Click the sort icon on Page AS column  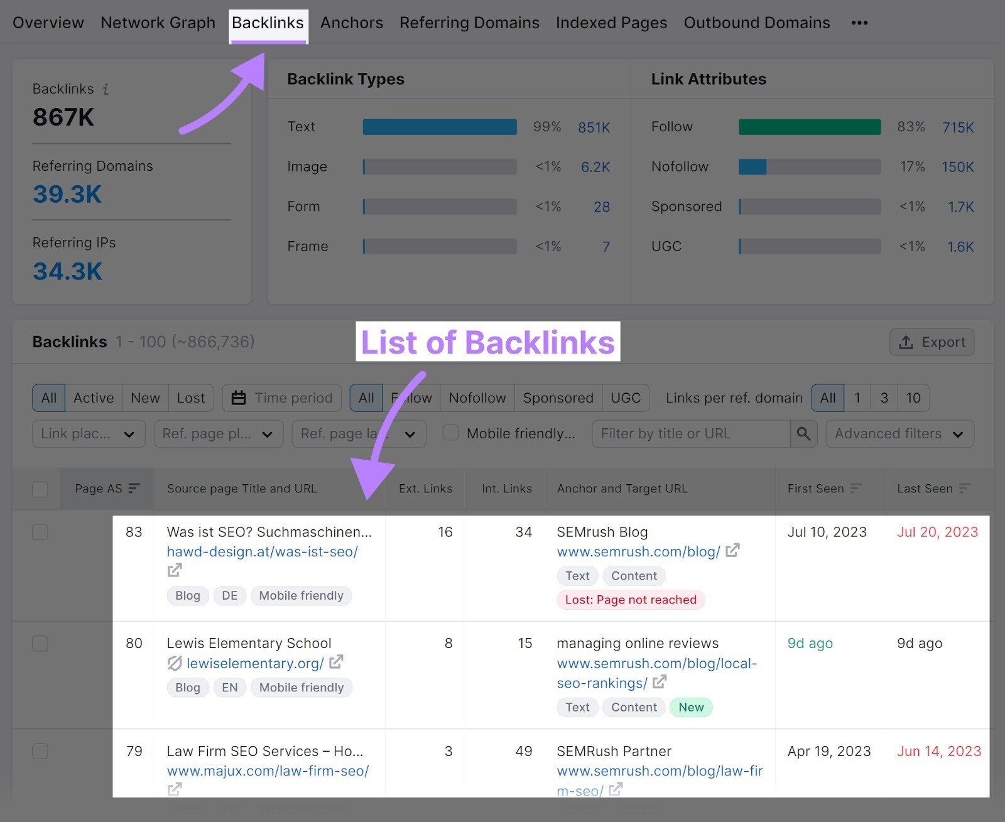(134, 487)
